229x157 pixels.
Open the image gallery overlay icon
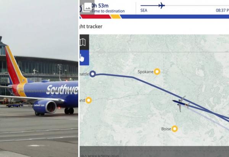87,7
